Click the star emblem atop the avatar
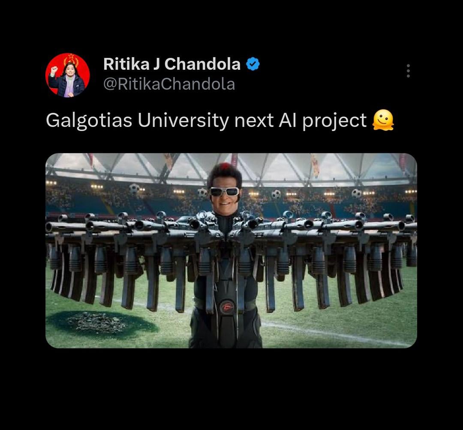This screenshot has width=463, height=430. [x=71, y=56]
